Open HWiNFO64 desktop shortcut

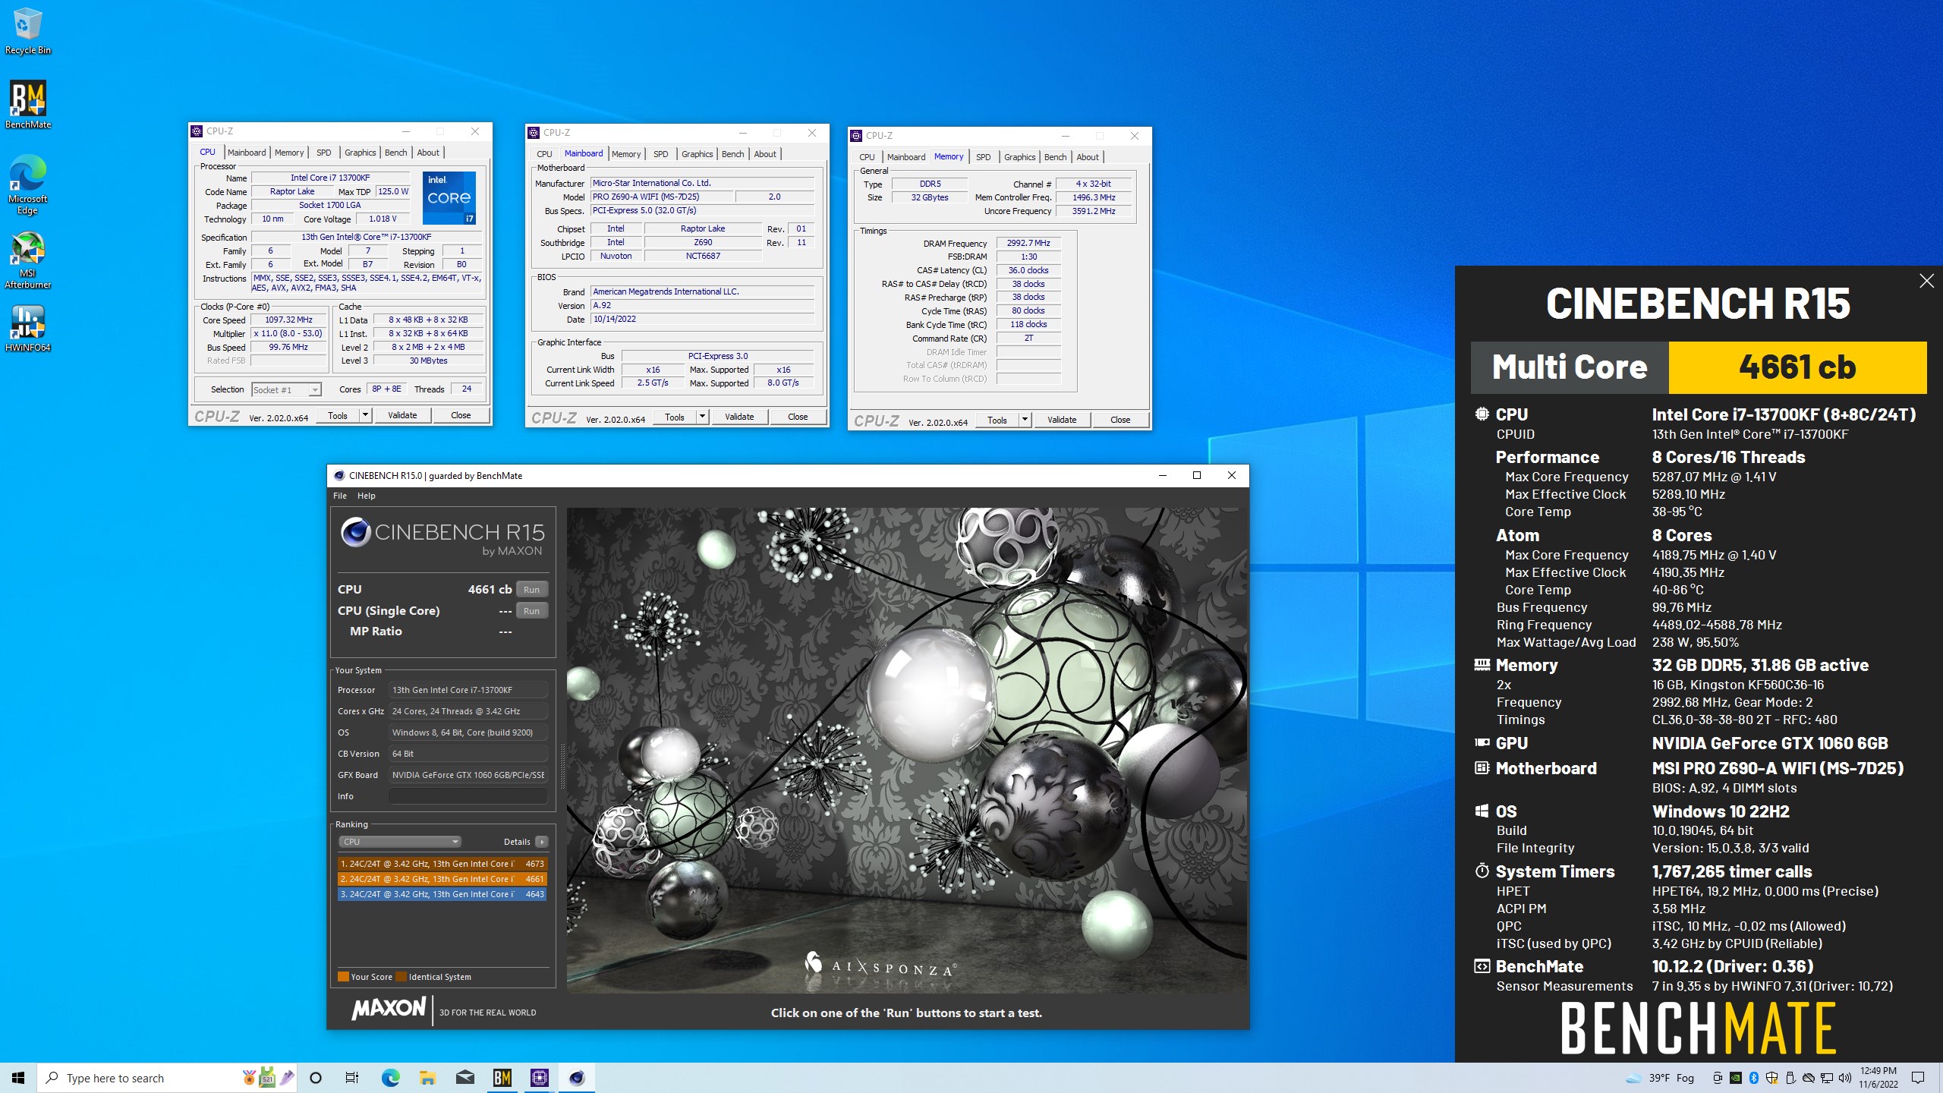27,329
